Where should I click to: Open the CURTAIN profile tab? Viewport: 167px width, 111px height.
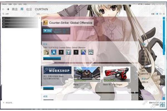coord(41,9)
